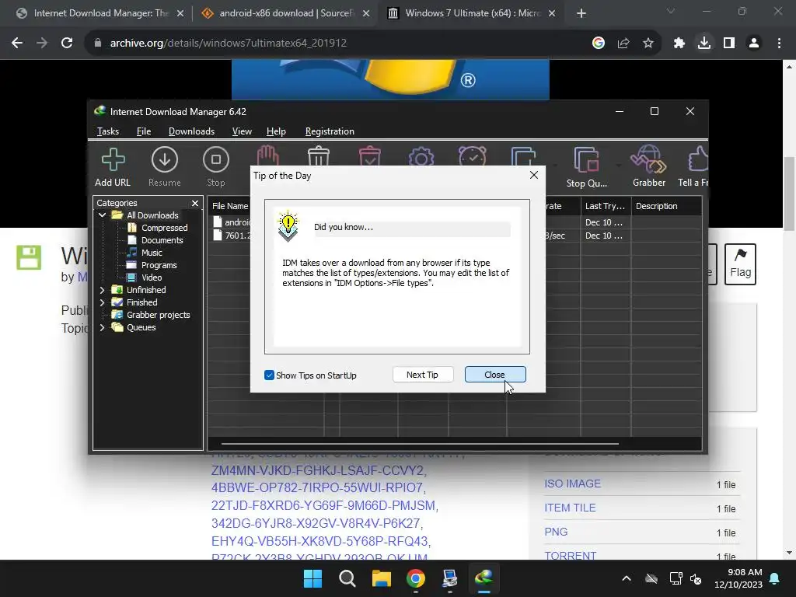The width and height of the screenshot is (796, 597).
Task: Click the Stop download toolbar icon
Action: [x=216, y=167]
